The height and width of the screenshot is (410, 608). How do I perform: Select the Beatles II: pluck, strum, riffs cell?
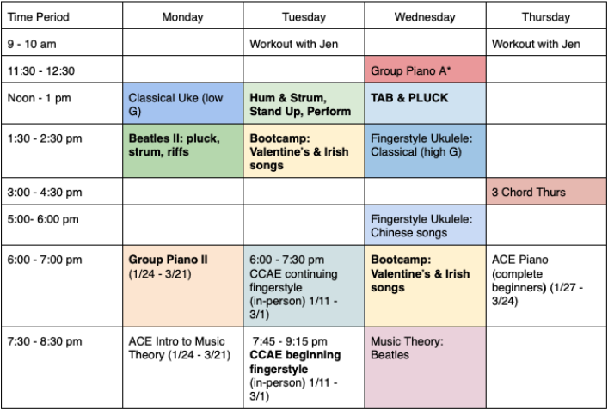[182, 150]
